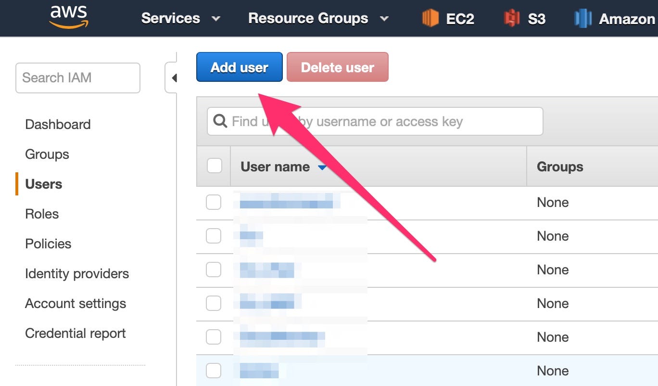Toggle the select-all users header checkbox
658x386 pixels.
tap(214, 166)
